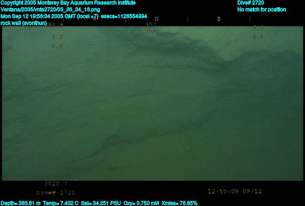Select the Ventana image file path

click(50, 9)
